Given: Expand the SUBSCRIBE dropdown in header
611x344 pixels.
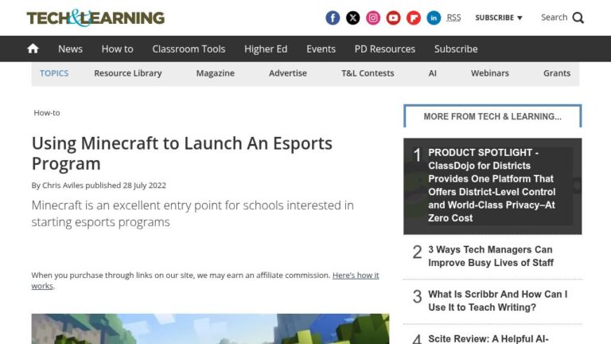Looking at the screenshot, I should tap(499, 18).
